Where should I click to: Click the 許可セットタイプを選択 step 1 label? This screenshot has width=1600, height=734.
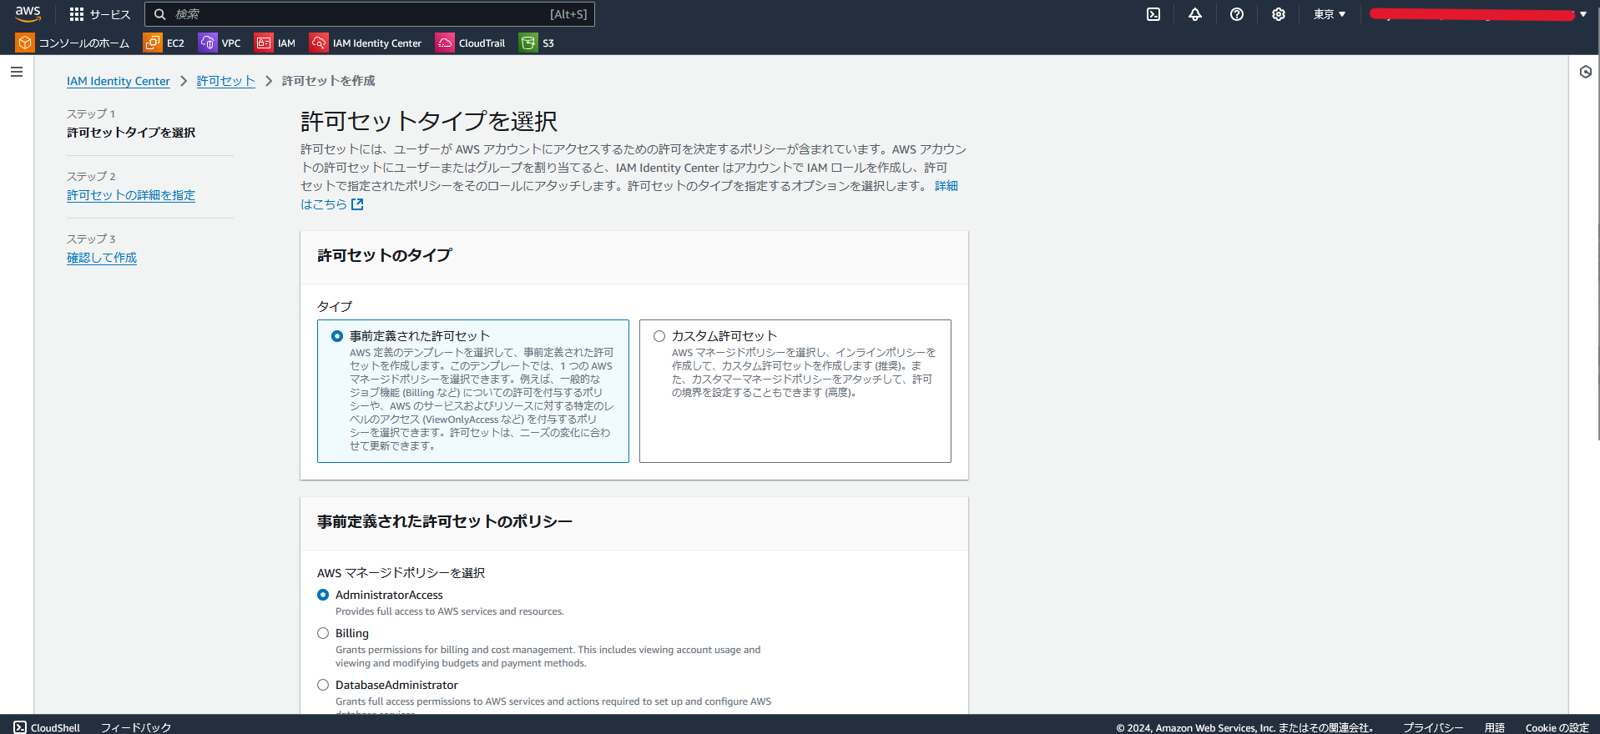point(131,133)
